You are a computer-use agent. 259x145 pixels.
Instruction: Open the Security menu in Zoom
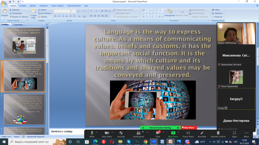[121, 134]
